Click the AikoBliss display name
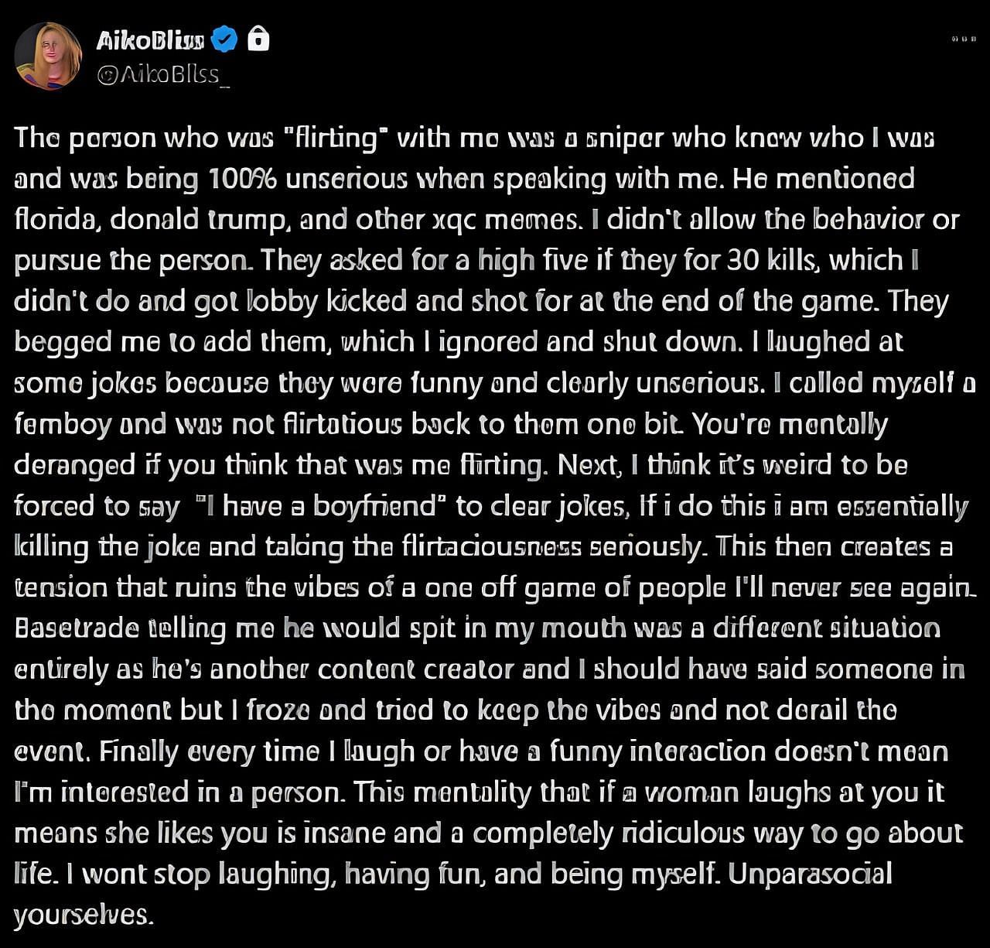 150,39
